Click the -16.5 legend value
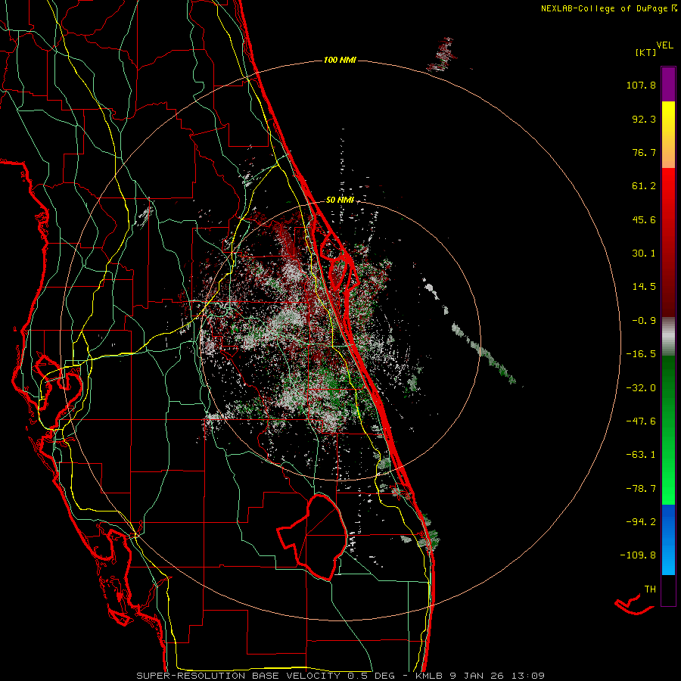Viewport: 681px width, 681px height. pyautogui.click(x=641, y=354)
